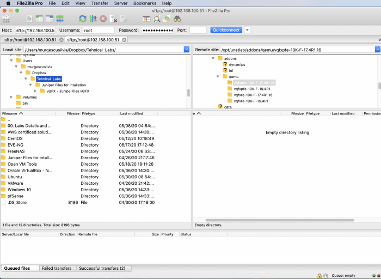Screen dimensions: 381x279
Task: Toggle local directory tree display icon
Action: point(39,19)
